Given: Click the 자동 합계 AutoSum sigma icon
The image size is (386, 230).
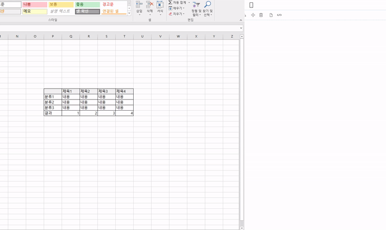Looking at the screenshot, I should pyautogui.click(x=170, y=2).
